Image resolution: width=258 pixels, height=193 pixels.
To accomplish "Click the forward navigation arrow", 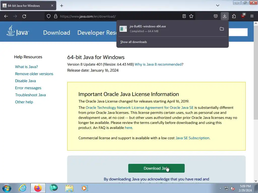I will (15, 16).
